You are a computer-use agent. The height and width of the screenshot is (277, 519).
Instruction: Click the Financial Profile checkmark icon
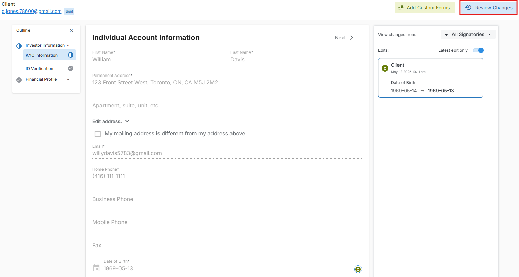[x=19, y=80]
